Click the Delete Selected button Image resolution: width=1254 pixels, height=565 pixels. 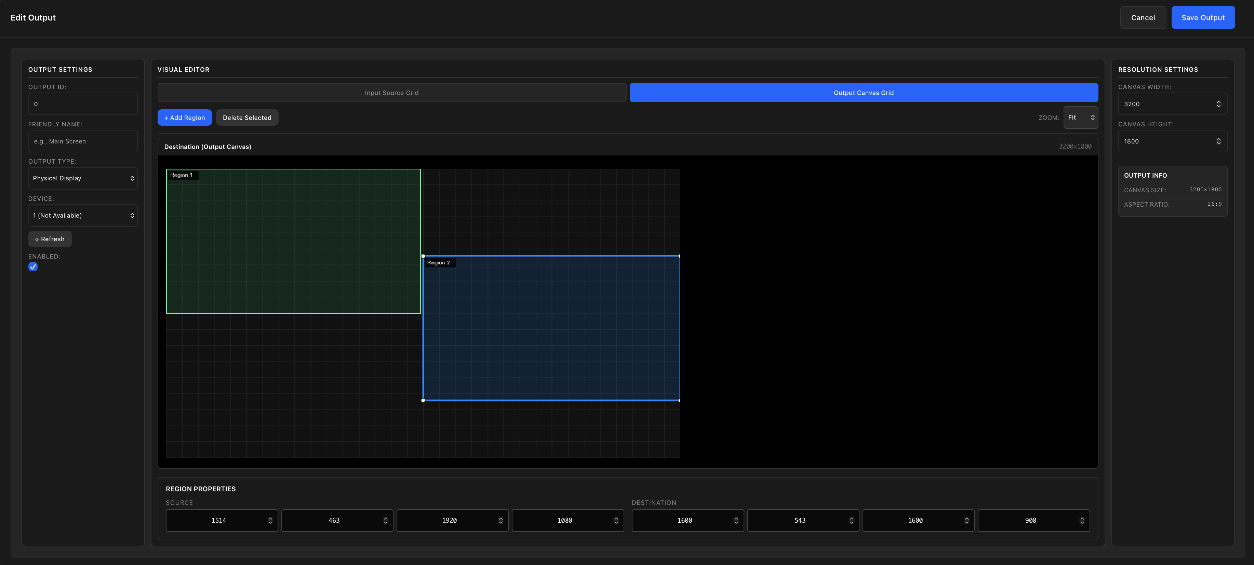tap(247, 117)
